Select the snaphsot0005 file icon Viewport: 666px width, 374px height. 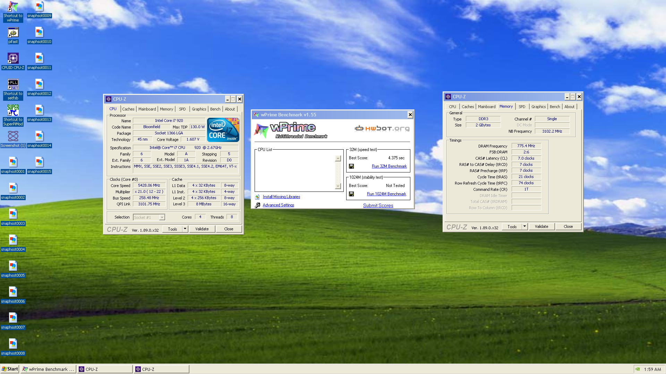click(13, 269)
